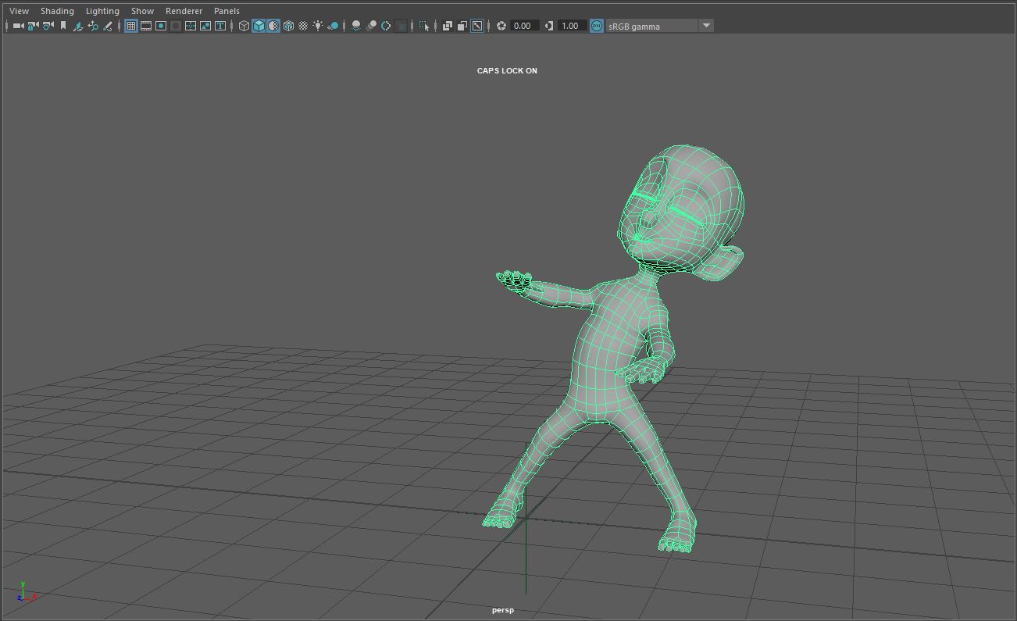Click the Select Camera icon

18,26
